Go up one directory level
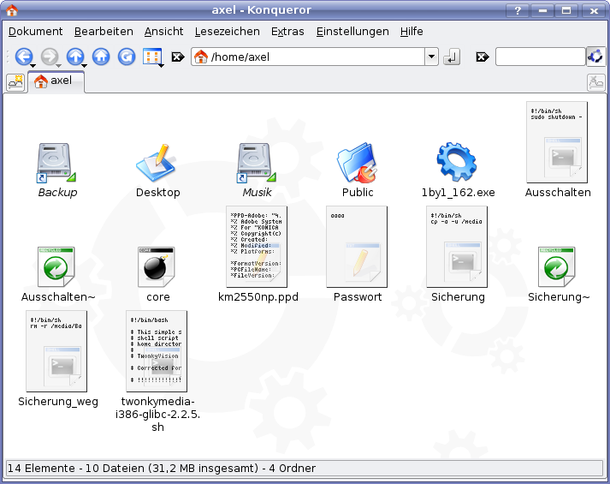Image resolution: width=610 pixels, height=484 pixels. click(75, 57)
